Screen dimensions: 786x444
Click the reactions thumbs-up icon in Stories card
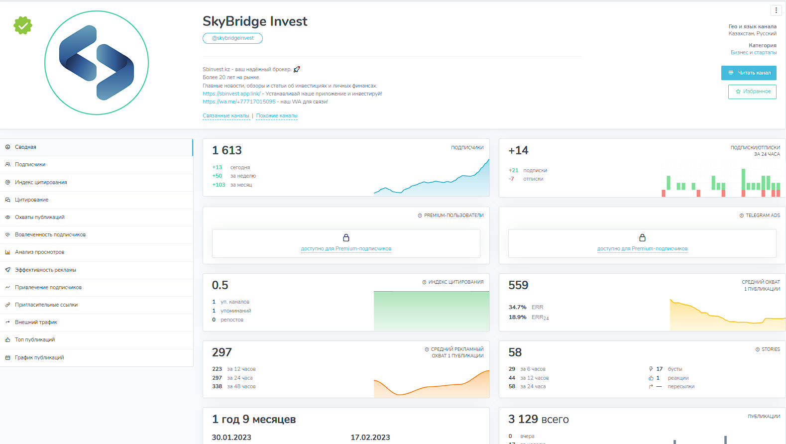(651, 378)
